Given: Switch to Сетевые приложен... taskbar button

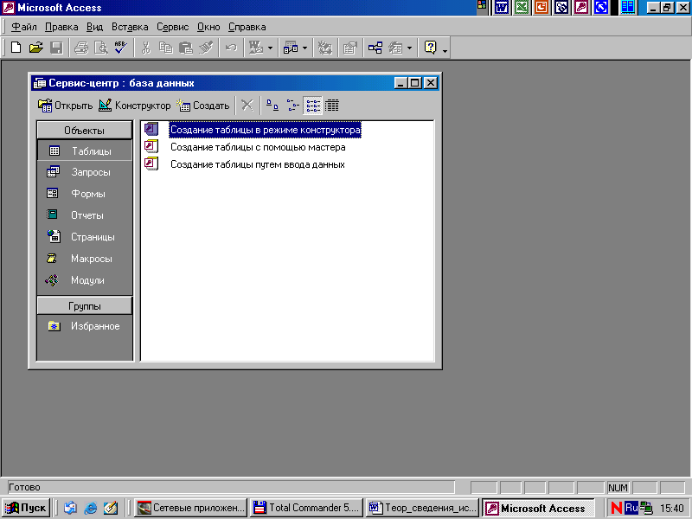Looking at the screenshot, I should [190, 508].
